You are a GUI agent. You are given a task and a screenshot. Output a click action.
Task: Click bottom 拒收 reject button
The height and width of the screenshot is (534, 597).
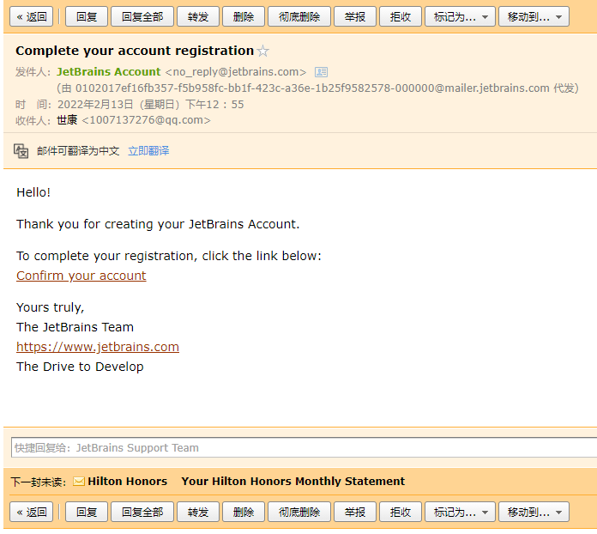pyautogui.click(x=401, y=512)
